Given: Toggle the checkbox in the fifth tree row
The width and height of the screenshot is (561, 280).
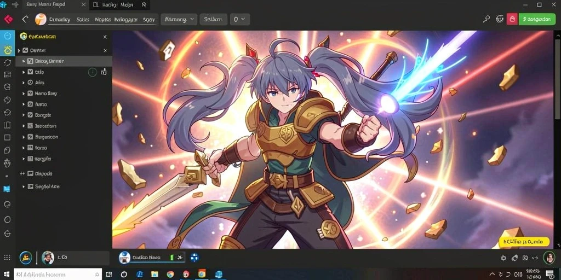Looking at the screenshot, I should tap(31, 94).
